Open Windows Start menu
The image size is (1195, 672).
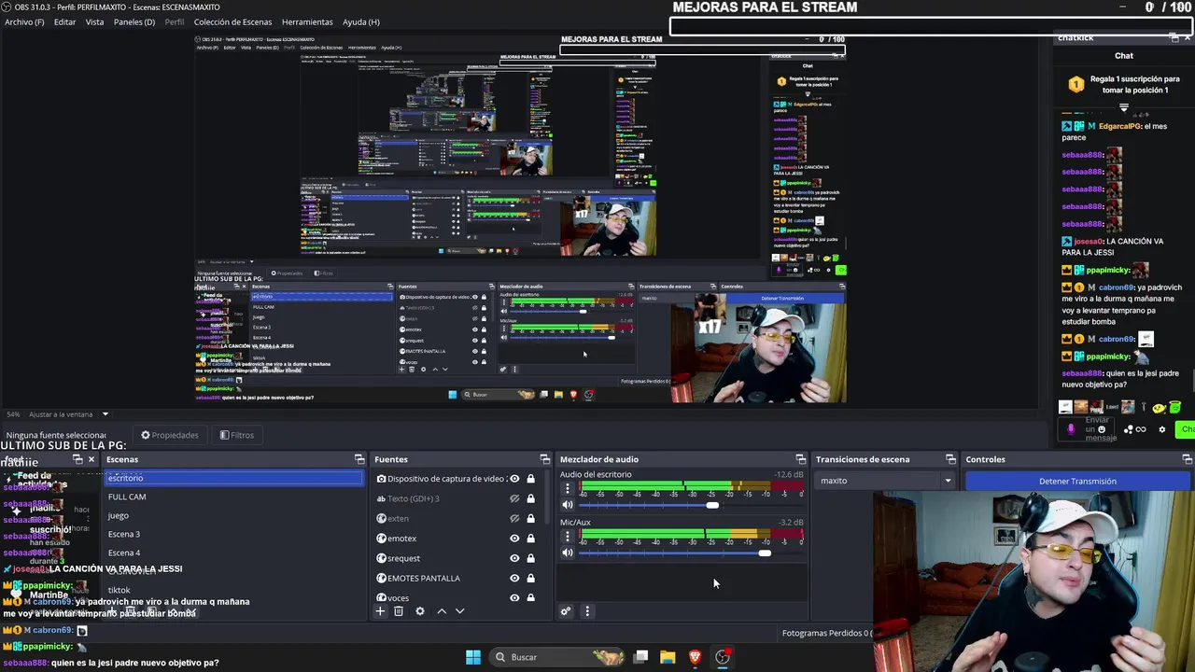(x=473, y=657)
